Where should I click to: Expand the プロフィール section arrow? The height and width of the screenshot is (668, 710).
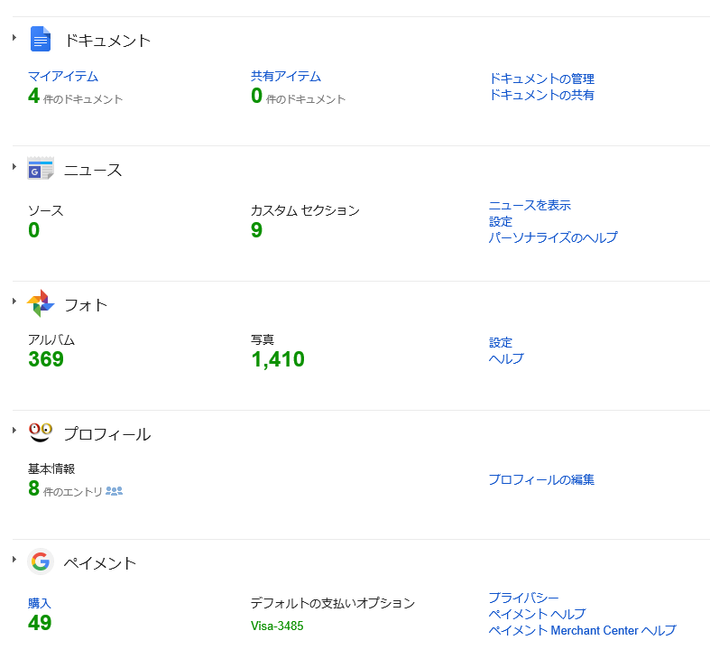pos(14,430)
